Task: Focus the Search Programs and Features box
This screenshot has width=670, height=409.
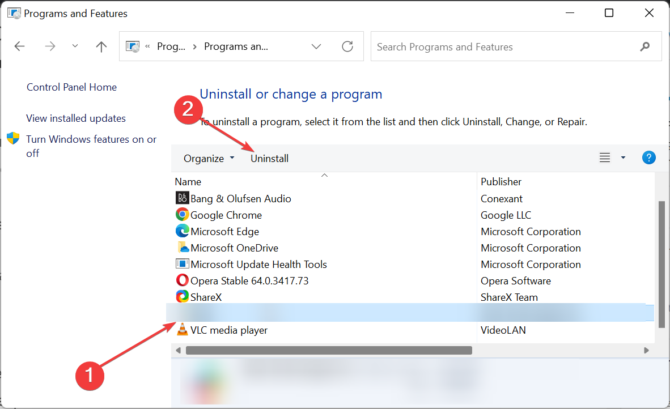Action: pyautogui.click(x=516, y=46)
